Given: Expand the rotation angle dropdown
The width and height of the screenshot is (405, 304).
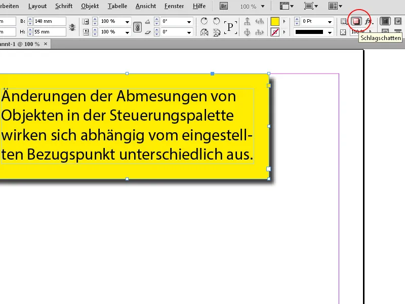Looking at the screenshot, I should tap(189, 22).
